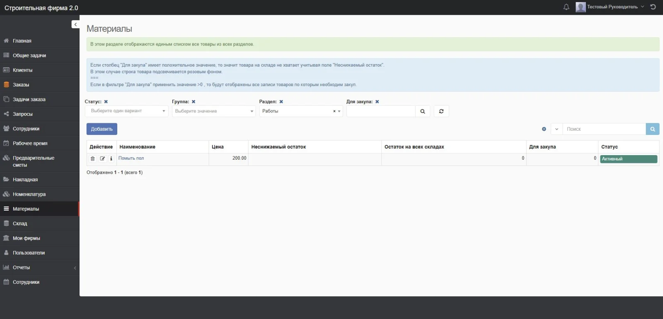Viewport: 663px width, 319px height.
Task: Open the Помыть пол link
Action: click(x=131, y=158)
